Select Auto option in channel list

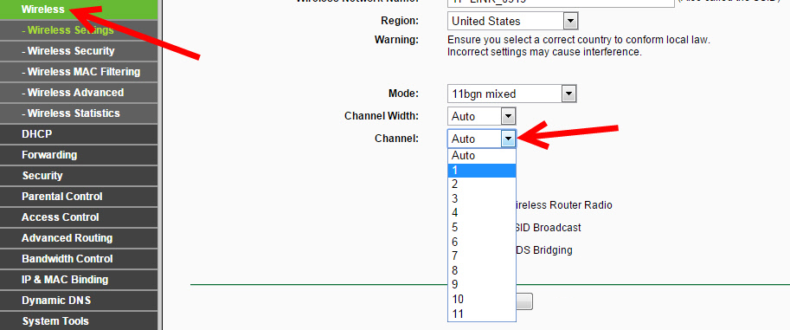coord(482,155)
